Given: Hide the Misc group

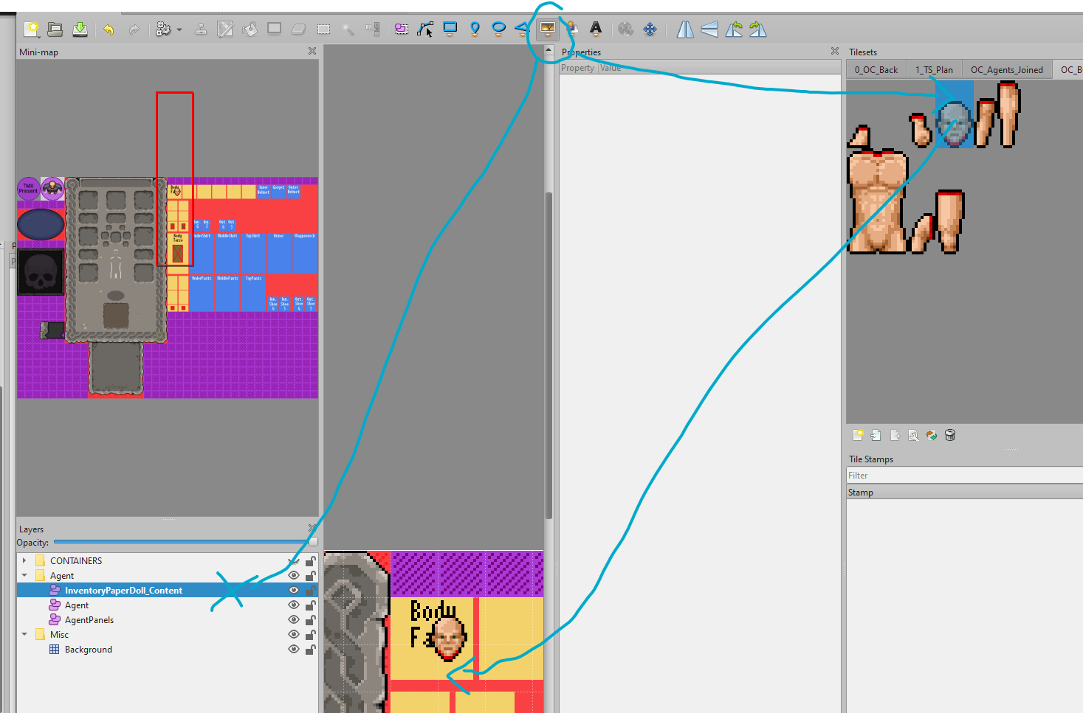Looking at the screenshot, I should tap(294, 635).
